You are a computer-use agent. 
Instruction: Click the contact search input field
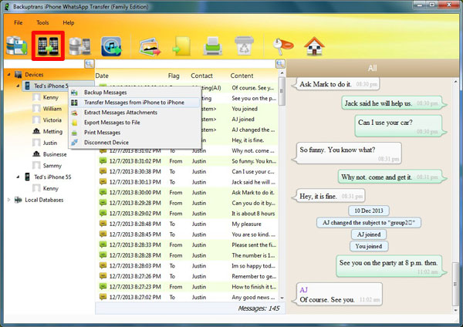[44, 63]
